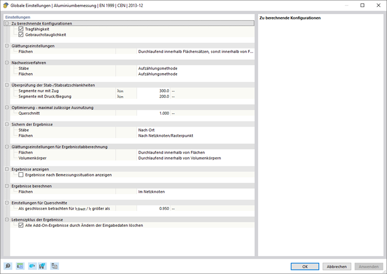
Task: Open Nachweisverfahren Flächen value Aufzählungsmethode
Action: (196, 74)
